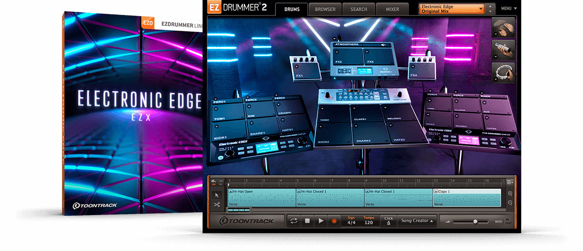Toggle the metronome Click button
The image size is (583, 251).
pyautogui.click(x=388, y=221)
